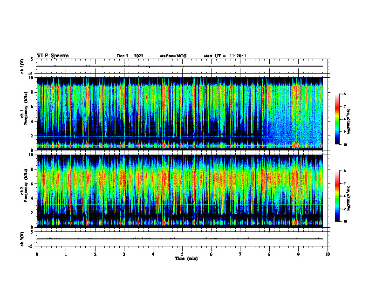Click the ch.3 voltage waveform trace
The height and width of the screenshot is (285, 369).
[x=180, y=239]
